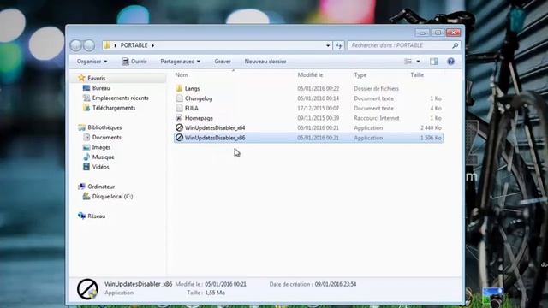Click the search magnifier icon
The image size is (548, 308).
(x=455, y=45)
